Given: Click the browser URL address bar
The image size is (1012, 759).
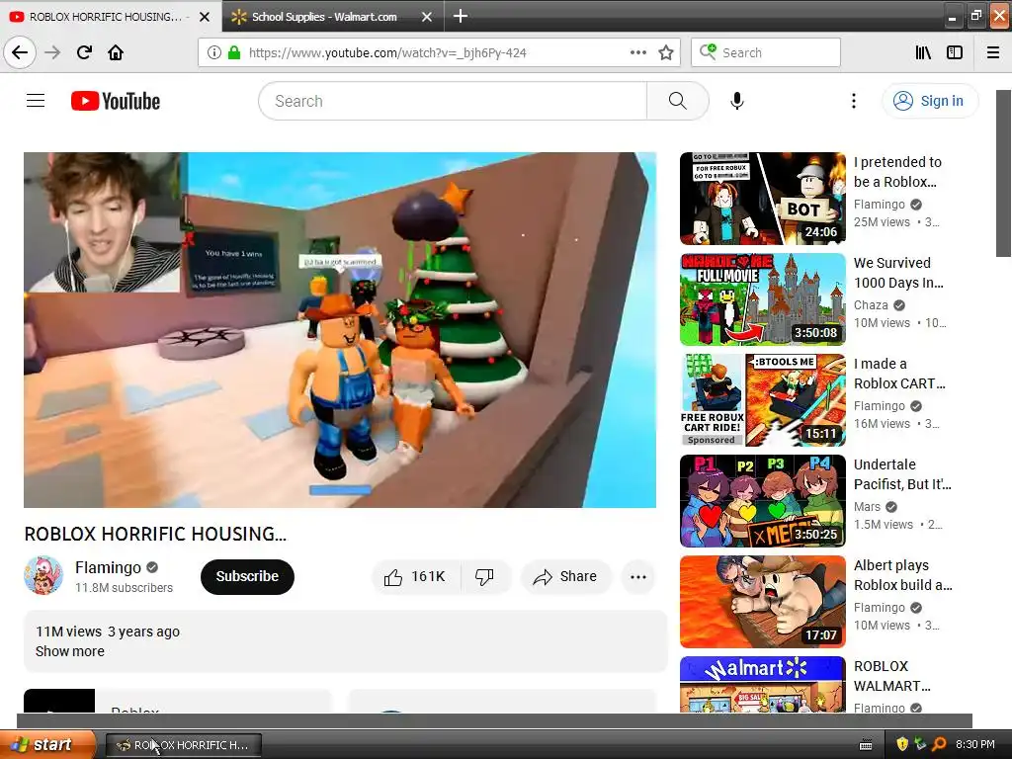Looking at the screenshot, I should click(x=439, y=52).
